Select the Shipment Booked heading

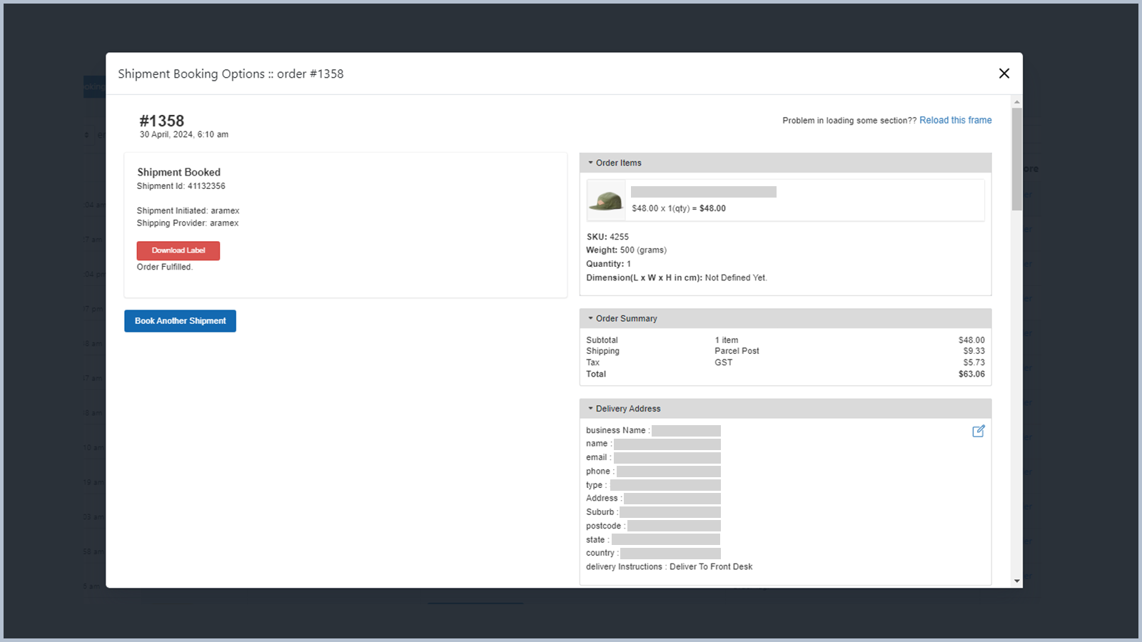[179, 172]
